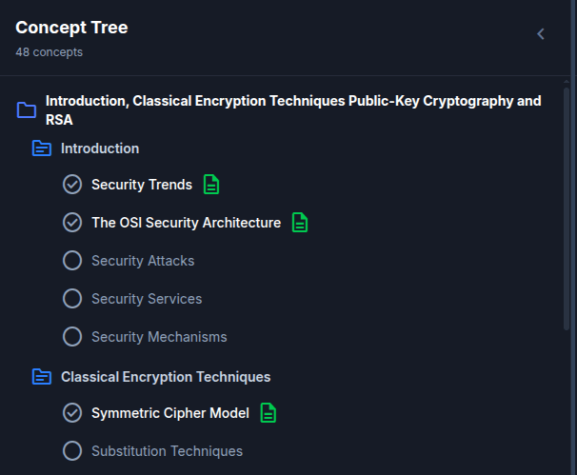Click the Introduction open-folder icon
The width and height of the screenshot is (577, 475).
tap(42, 148)
